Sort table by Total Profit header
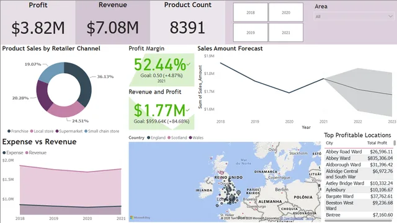 pos(377,143)
